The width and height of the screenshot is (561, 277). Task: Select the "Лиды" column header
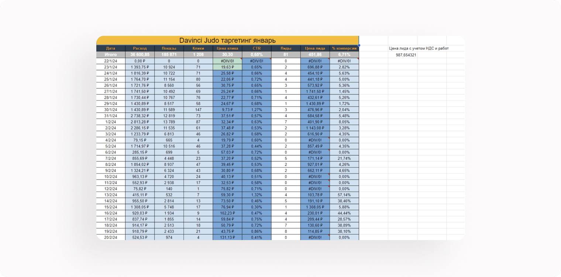pyautogui.click(x=286, y=48)
